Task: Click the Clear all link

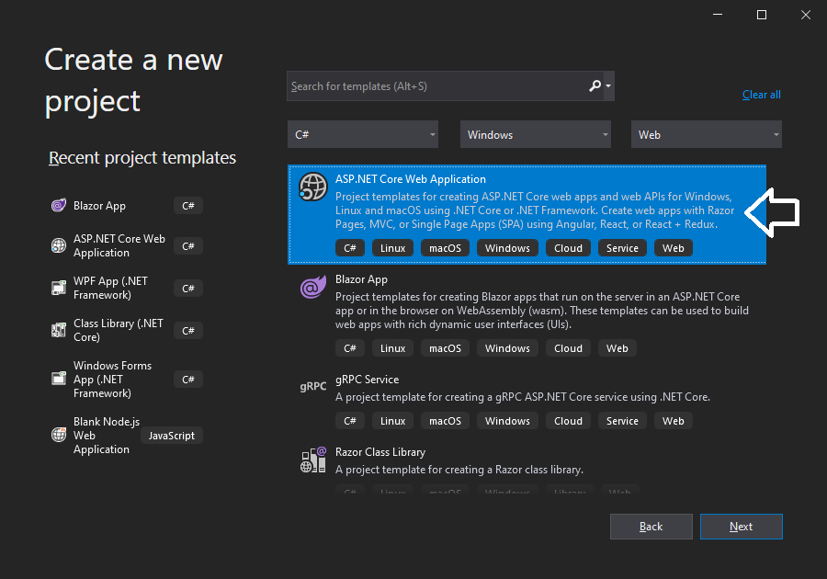Action: pyautogui.click(x=761, y=95)
